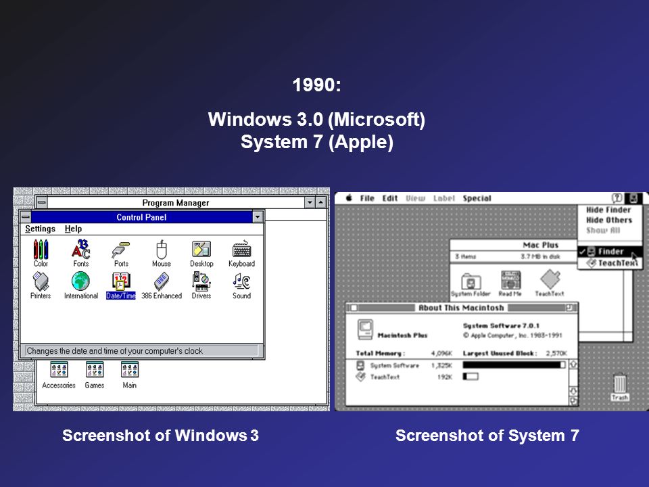
Task: Click the Program Manager minimize arrow button
Action: (x=310, y=202)
